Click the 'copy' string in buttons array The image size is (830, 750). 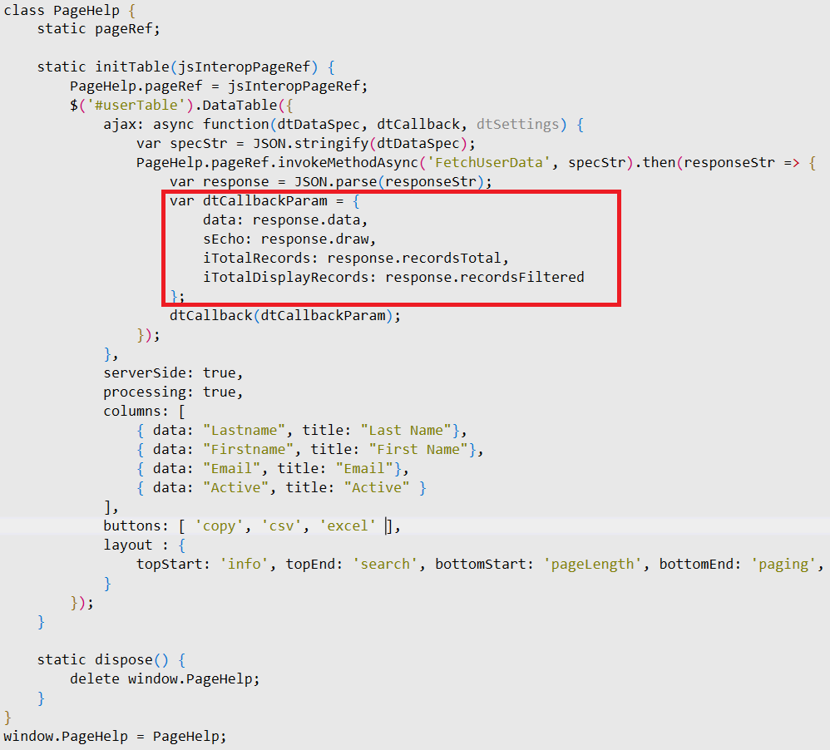tap(219, 526)
